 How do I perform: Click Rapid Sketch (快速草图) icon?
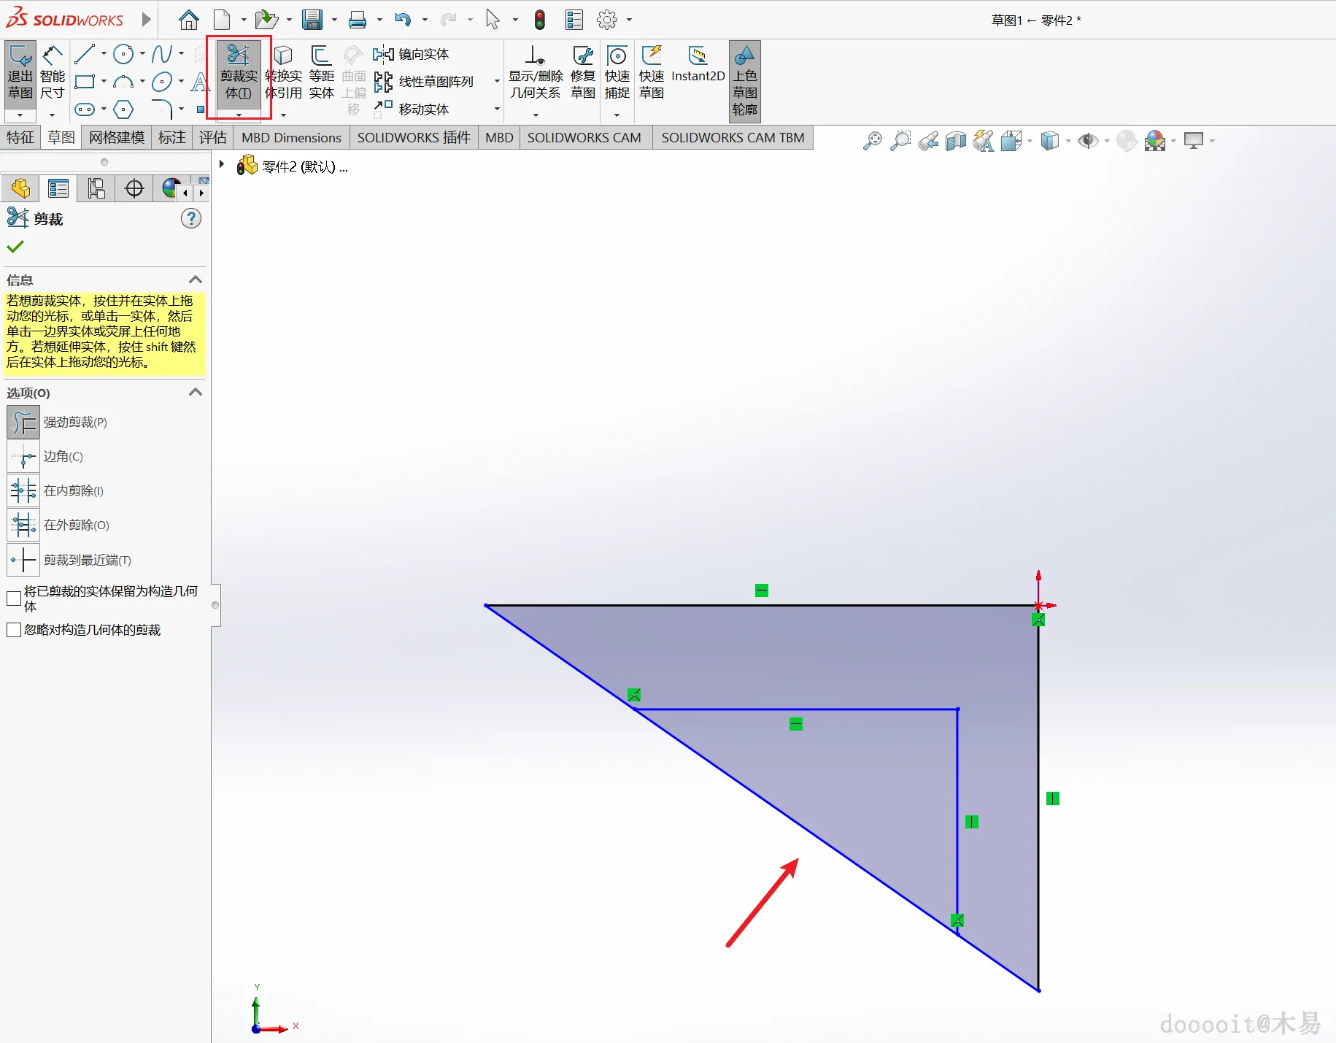pyautogui.click(x=652, y=72)
